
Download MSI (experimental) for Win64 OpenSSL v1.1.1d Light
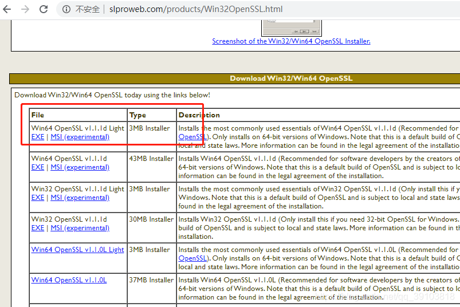80,137
